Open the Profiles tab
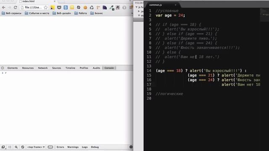The height and width of the screenshot is (151, 269). (84, 68)
